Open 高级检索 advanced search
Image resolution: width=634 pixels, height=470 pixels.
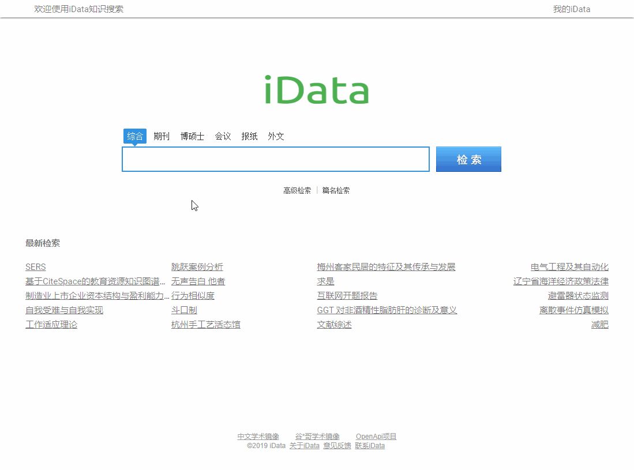297,190
